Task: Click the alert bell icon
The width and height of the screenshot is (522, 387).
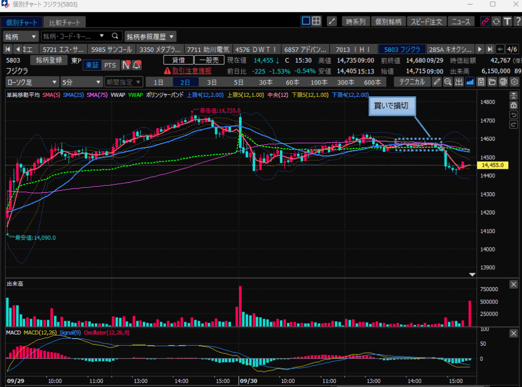Action: (137, 65)
